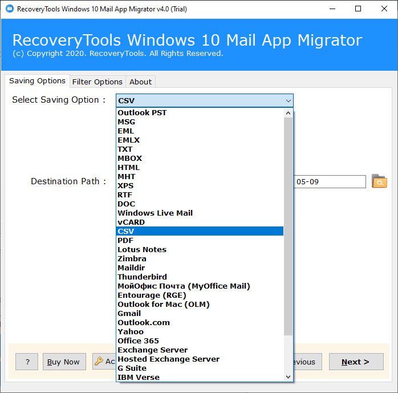Image resolution: width=398 pixels, height=393 pixels.
Task: Click the dropdown list scrollbar thumb
Action: (288, 226)
